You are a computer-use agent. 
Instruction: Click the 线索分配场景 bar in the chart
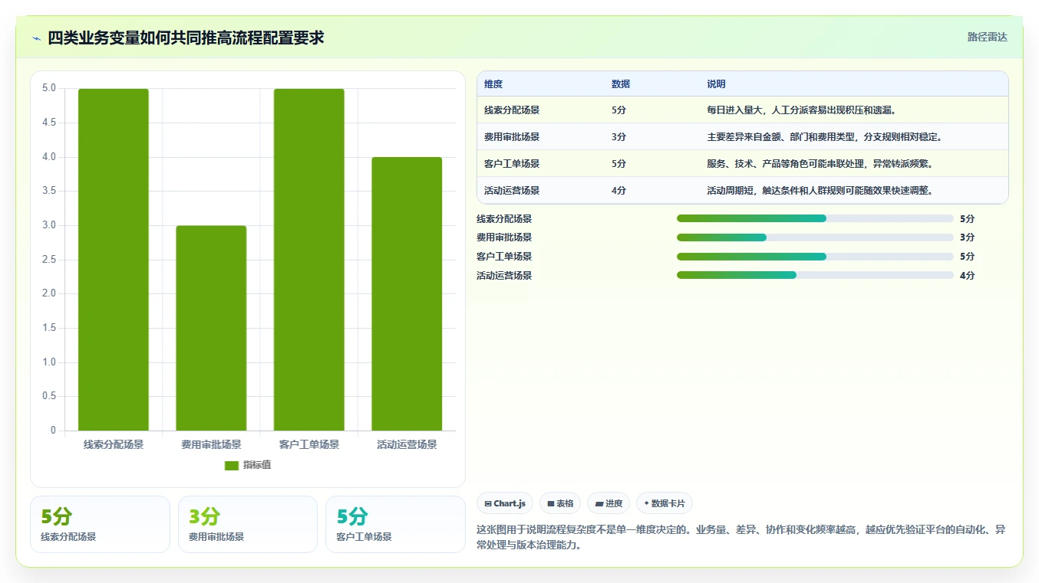click(114, 260)
